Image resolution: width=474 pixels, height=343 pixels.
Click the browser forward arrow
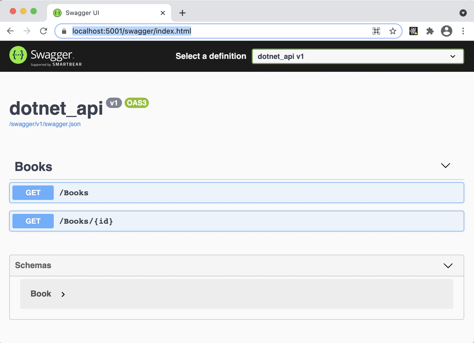27,31
